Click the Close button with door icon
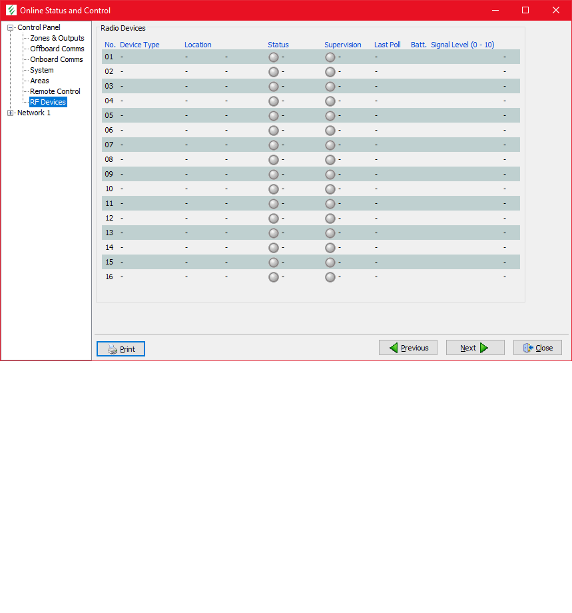Viewport: 572px width, 613px height. click(537, 348)
